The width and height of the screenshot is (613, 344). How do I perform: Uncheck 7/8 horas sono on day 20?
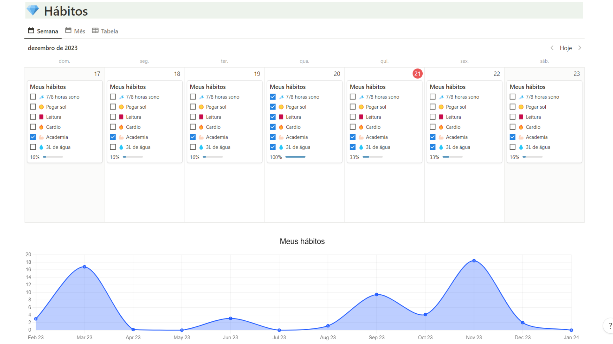click(x=273, y=97)
